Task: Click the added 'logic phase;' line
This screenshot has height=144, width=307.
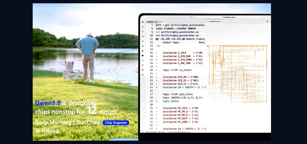Action: (171, 101)
